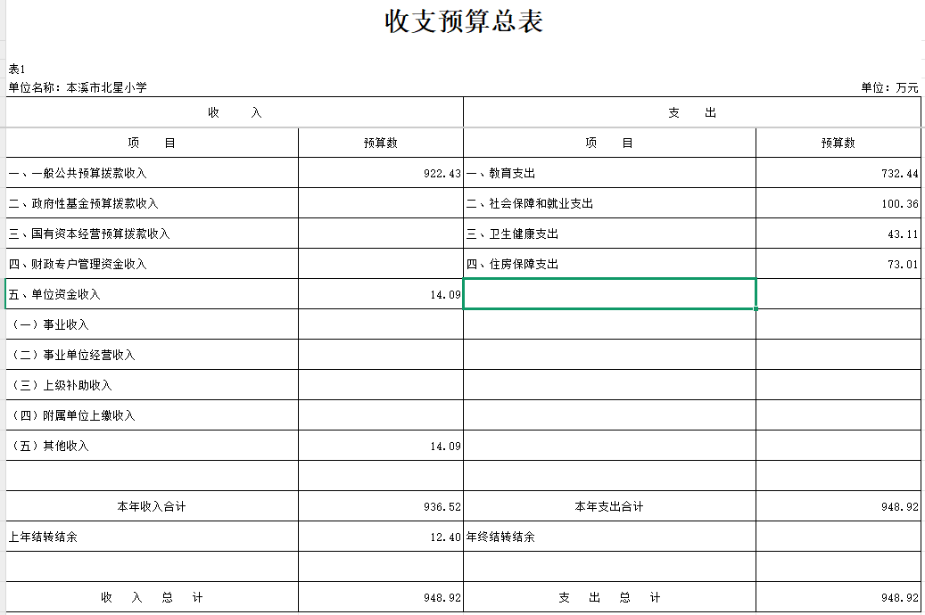Image resolution: width=925 pixels, height=615 pixels.
Task: Select the 收入总计 cell
Action: [x=153, y=597]
